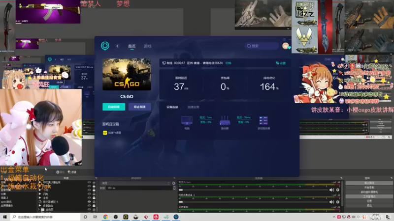Open the yellow ring app on taskbar
Screen dimensions: 394x221
point(126,217)
